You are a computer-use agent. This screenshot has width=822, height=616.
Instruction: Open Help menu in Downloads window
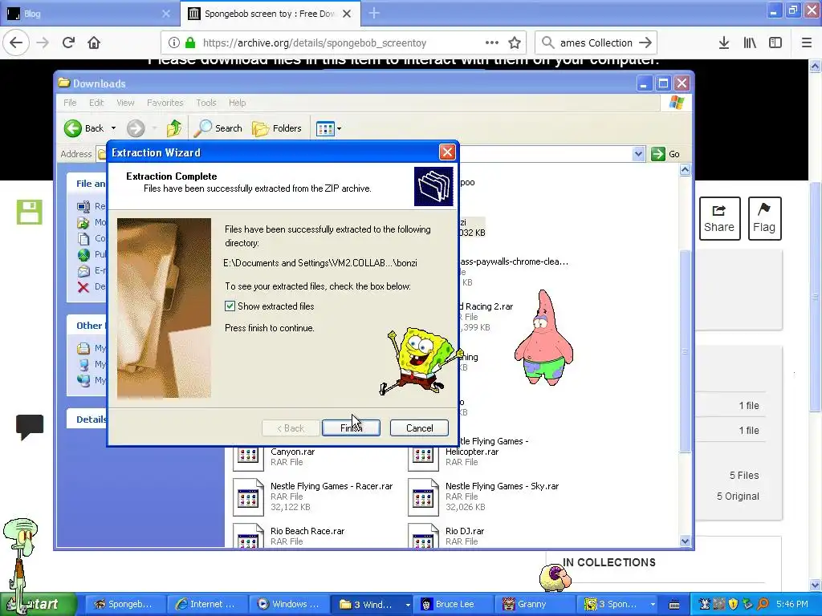(237, 103)
